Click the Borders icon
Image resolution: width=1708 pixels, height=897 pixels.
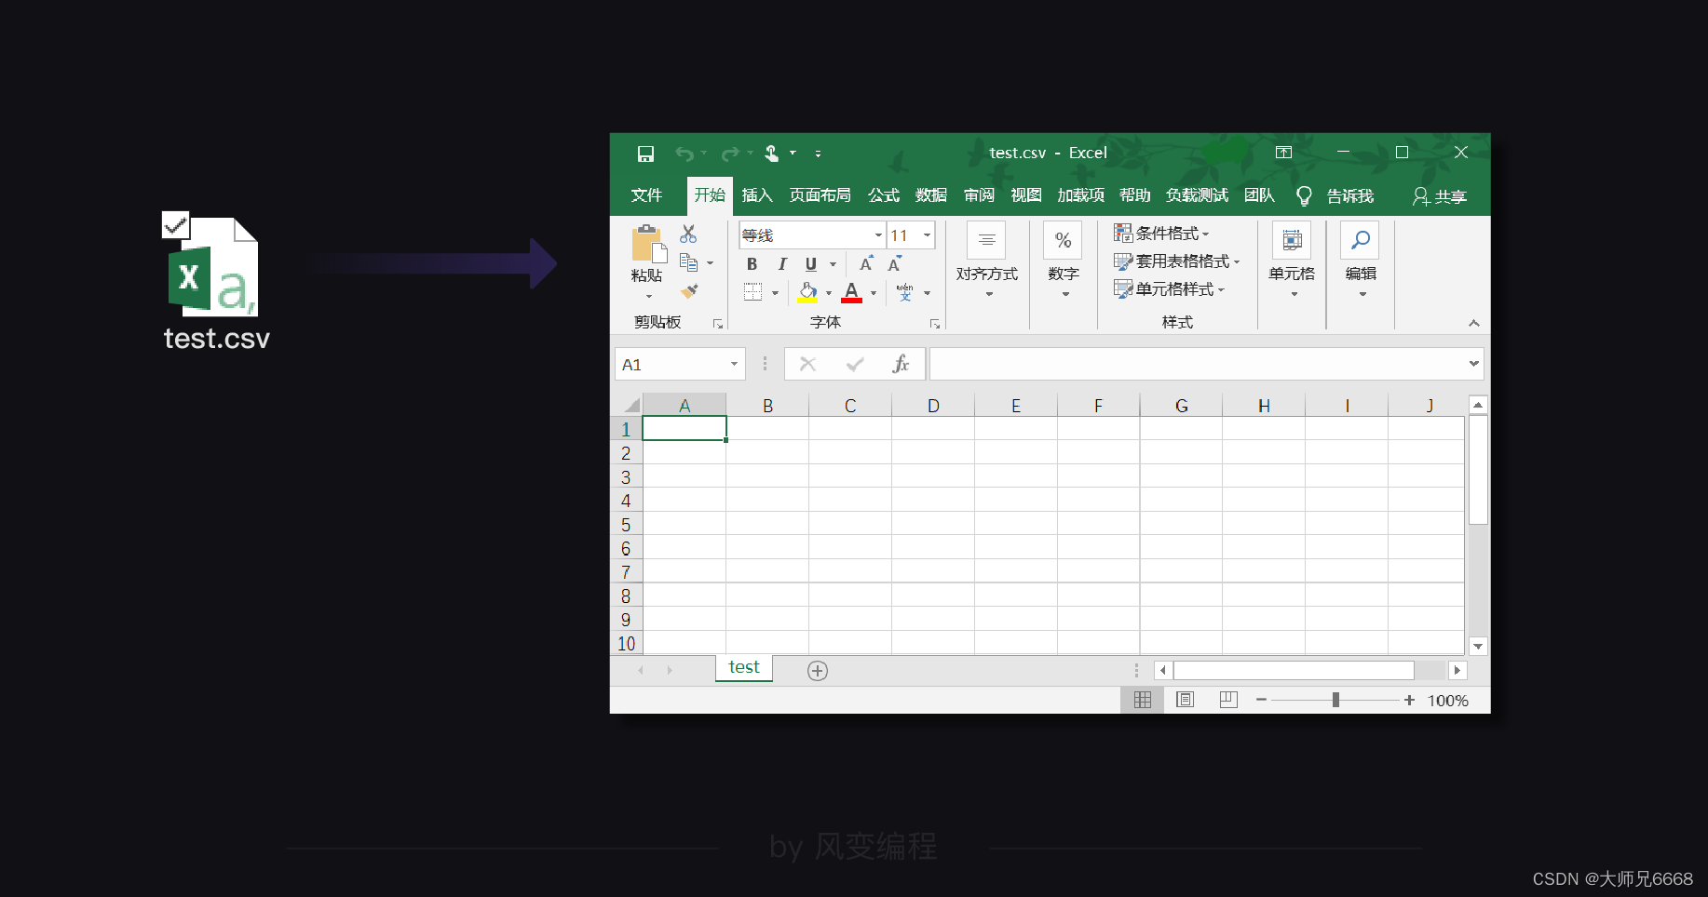point(752,292)
